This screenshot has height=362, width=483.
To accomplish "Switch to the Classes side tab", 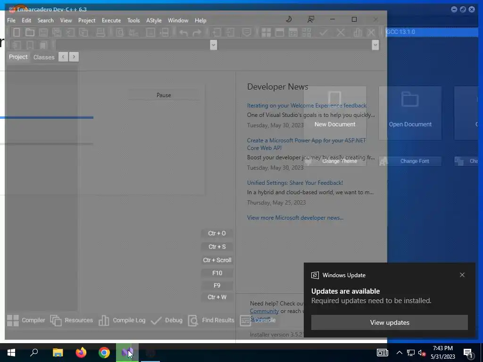I will (44, 57).
